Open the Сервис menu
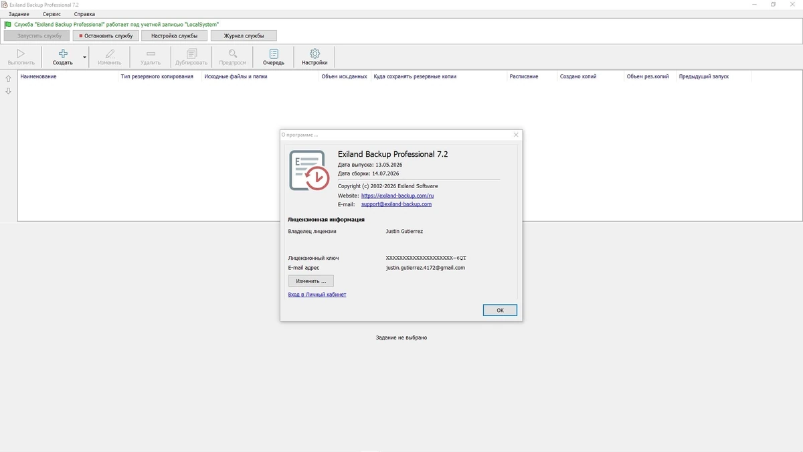803x452 pixels. point(52,14)
